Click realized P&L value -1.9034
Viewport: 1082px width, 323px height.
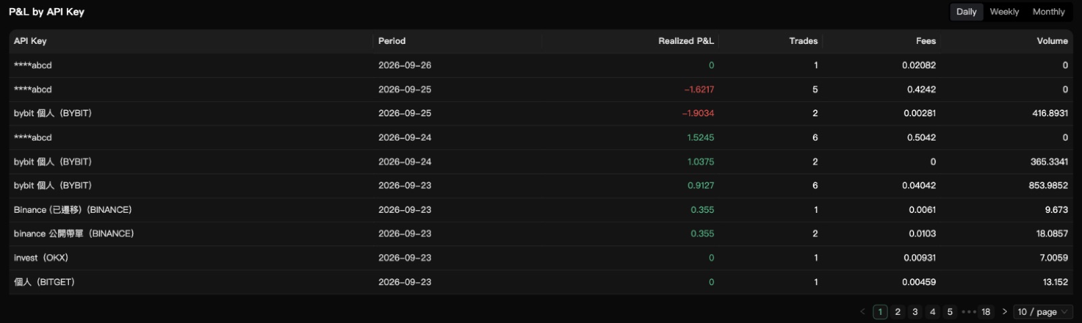(698, 114)
